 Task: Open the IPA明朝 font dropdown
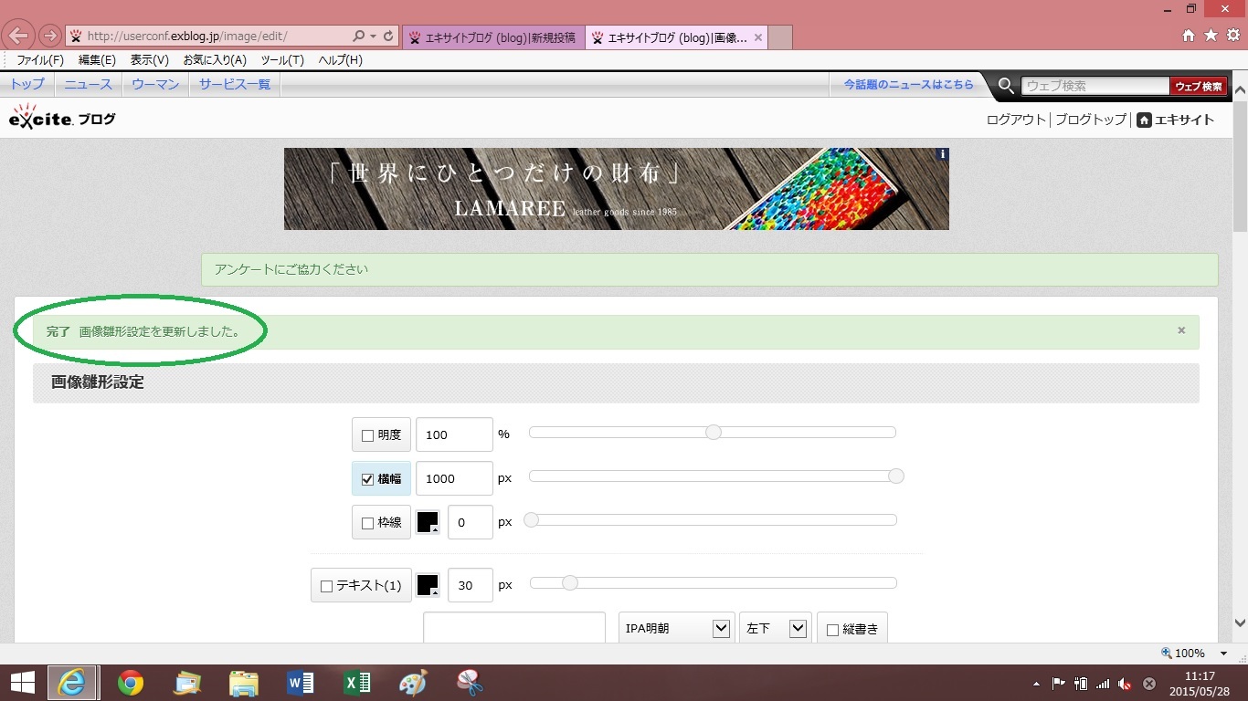click(x=676, y=628)
